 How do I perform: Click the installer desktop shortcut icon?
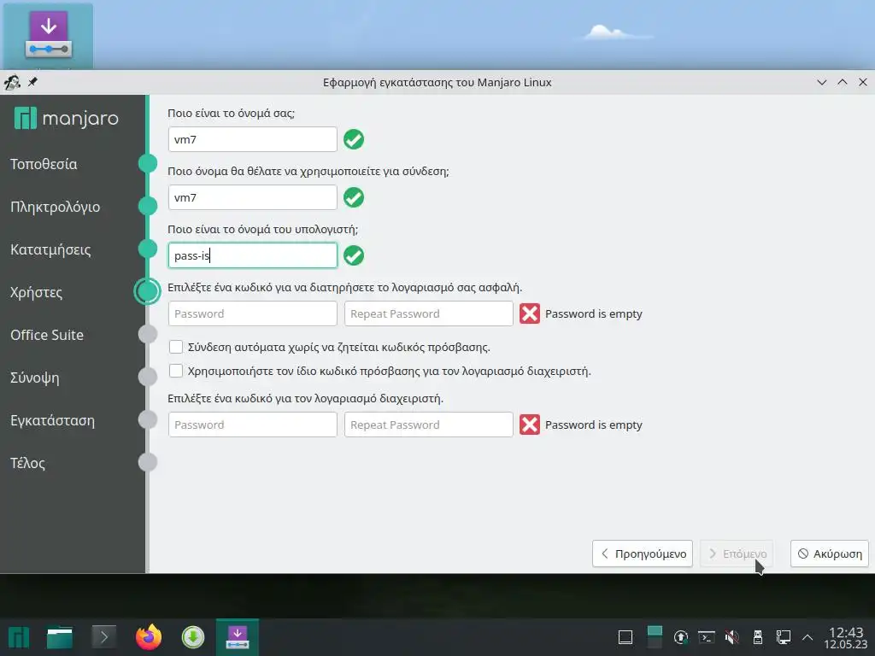48,35
